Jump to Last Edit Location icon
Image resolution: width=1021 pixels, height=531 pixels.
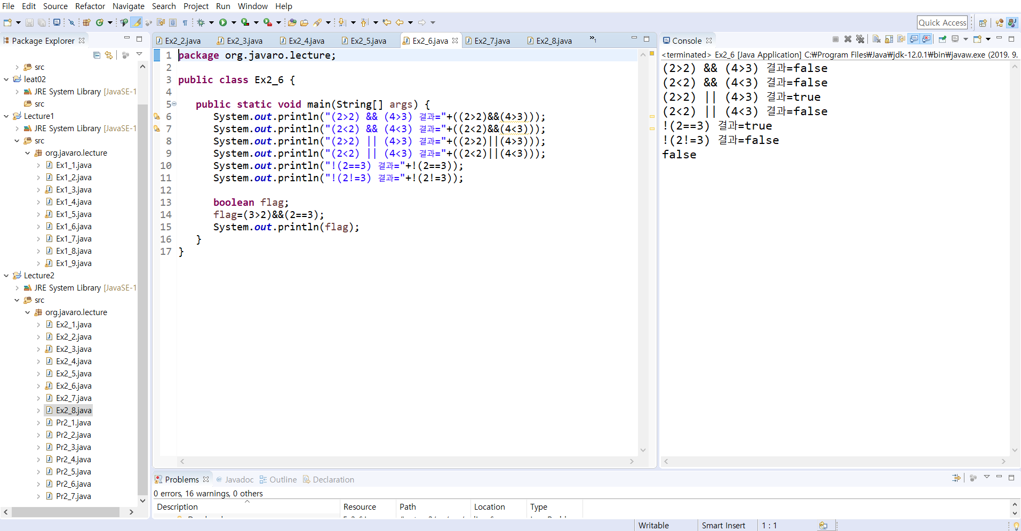click(387, 22)
